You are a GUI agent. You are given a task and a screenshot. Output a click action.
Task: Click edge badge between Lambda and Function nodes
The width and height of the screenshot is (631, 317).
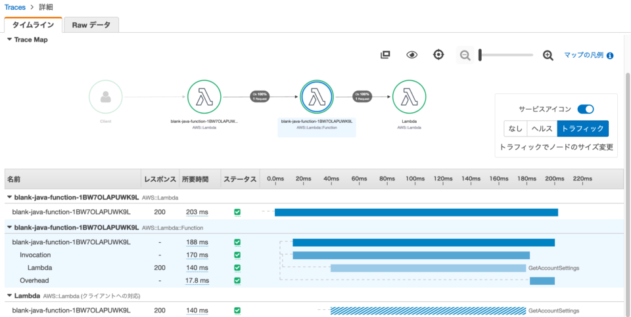click(260, 96)
